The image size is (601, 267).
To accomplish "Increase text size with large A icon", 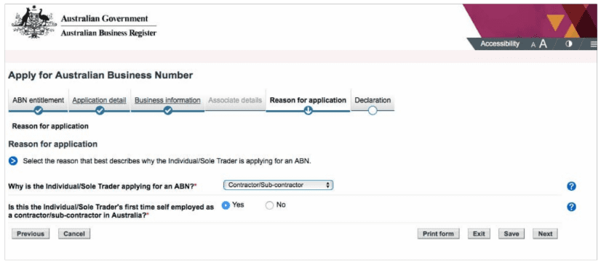I will point(543,44).
